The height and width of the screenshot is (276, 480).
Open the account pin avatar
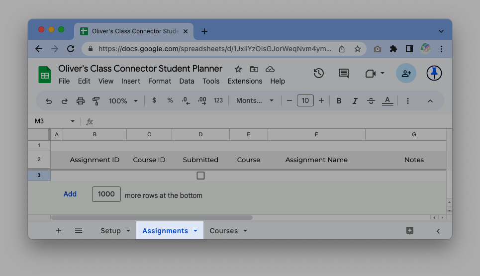click(434, 73)
